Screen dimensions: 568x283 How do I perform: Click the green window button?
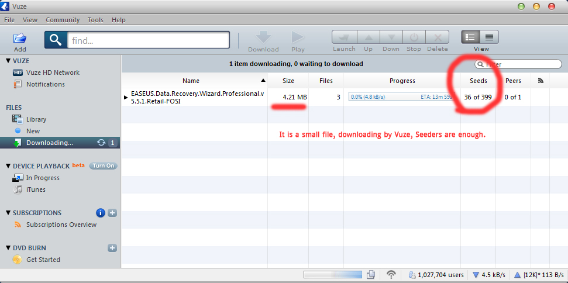pos(521,6)
